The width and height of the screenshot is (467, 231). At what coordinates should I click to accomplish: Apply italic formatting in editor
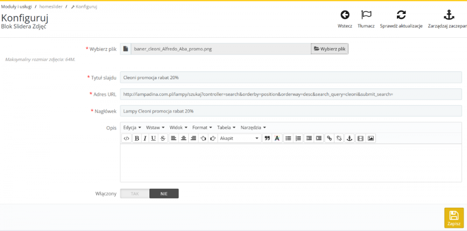145,138
